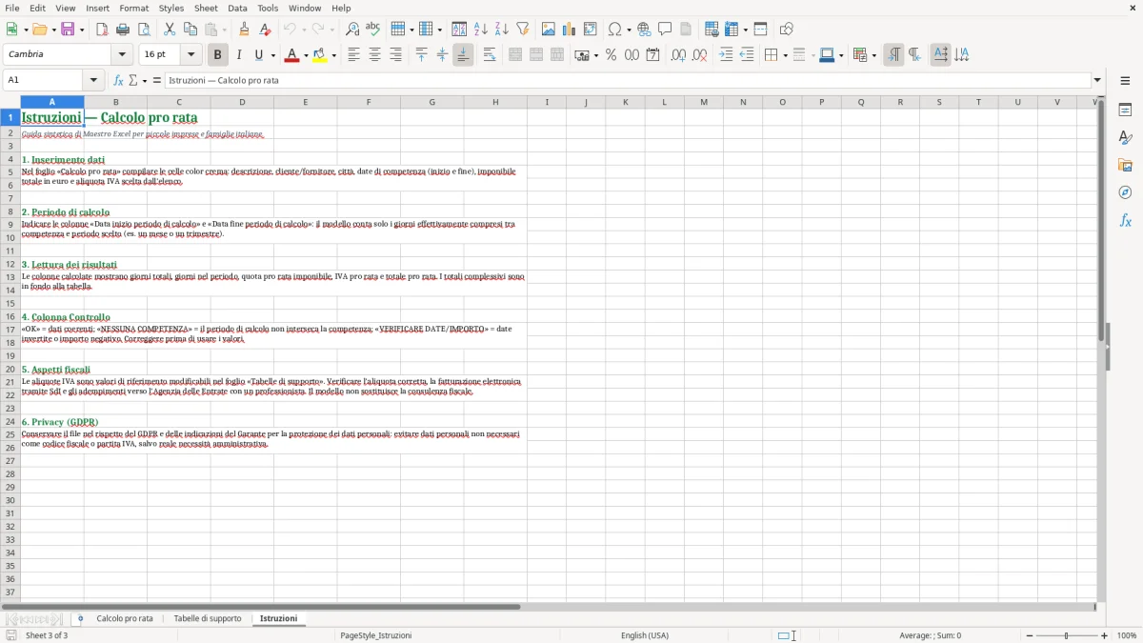
Task: Toggle Bold formatting
Action: [x=217, y=55]
